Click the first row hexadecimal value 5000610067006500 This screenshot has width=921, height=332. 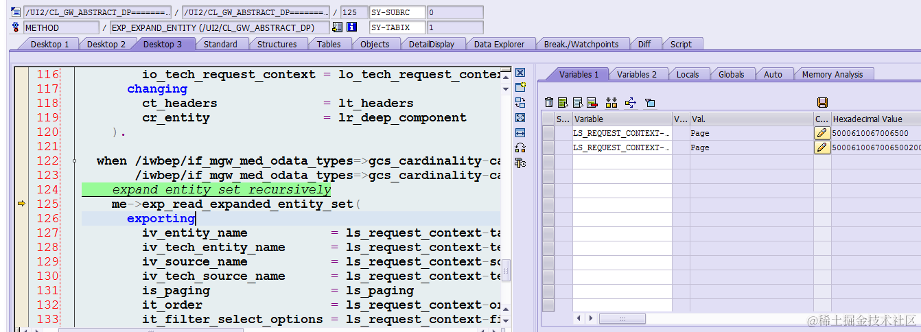[x=870, y=133]
